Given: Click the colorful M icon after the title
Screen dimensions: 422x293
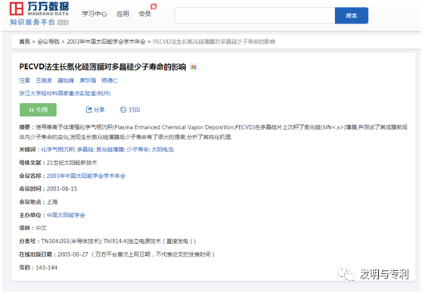Looking at the screenshot, I should (194, 67).
